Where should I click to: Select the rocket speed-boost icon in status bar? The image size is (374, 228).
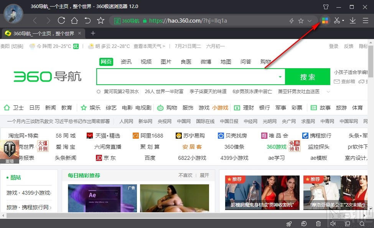pos(289,223)
